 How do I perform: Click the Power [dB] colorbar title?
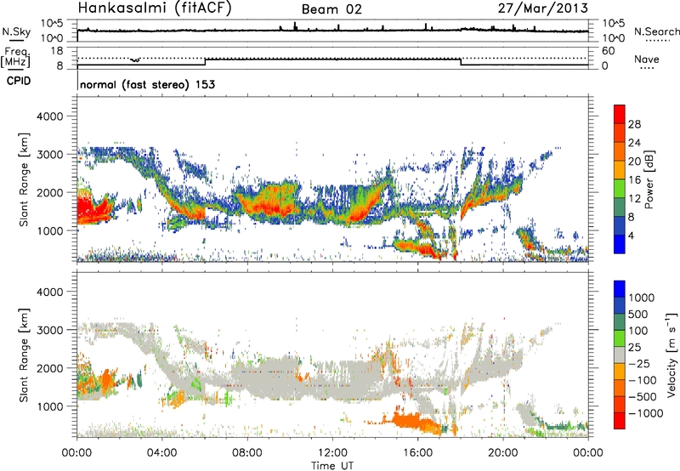click(649, 179)
